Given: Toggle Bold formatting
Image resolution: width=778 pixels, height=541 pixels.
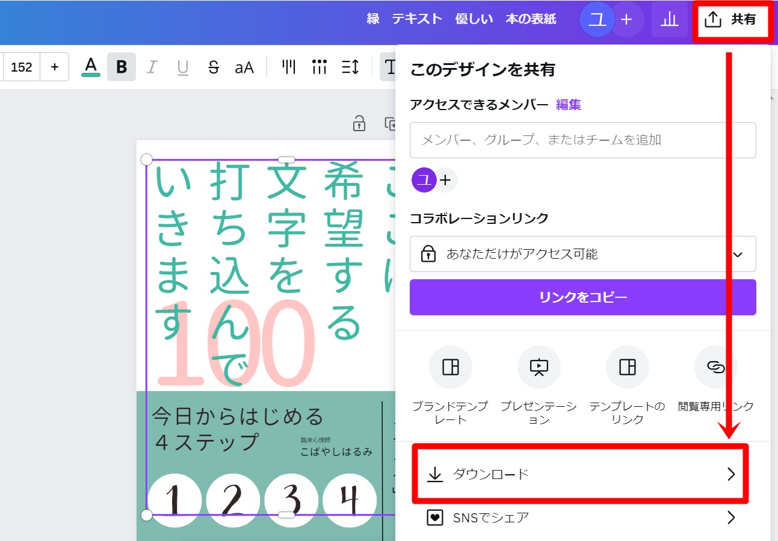Looking at the screenshot, I should pyautogui.click(x=122, y=67).
